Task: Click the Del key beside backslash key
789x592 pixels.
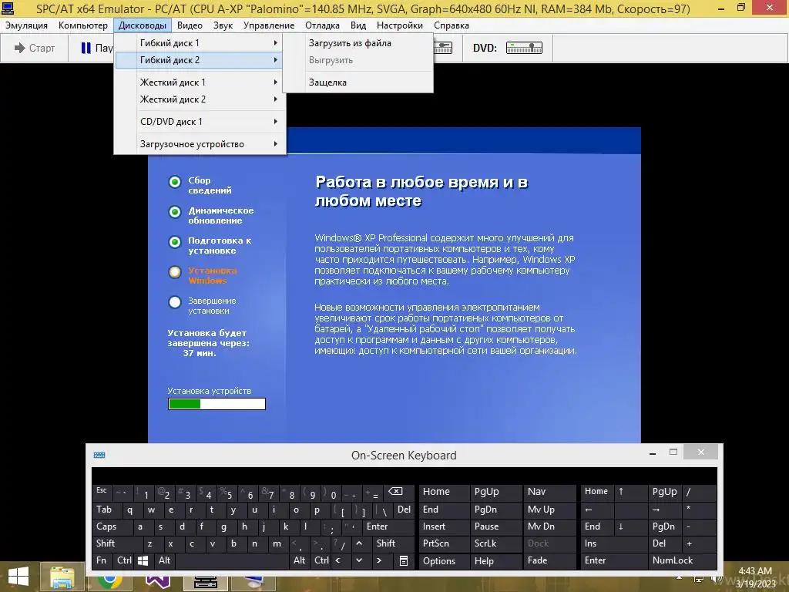Action: click(404, 510)
